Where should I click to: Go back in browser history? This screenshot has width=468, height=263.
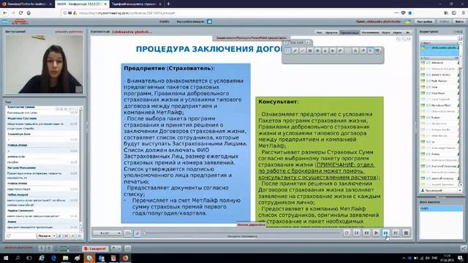click(x=5, y=13)
